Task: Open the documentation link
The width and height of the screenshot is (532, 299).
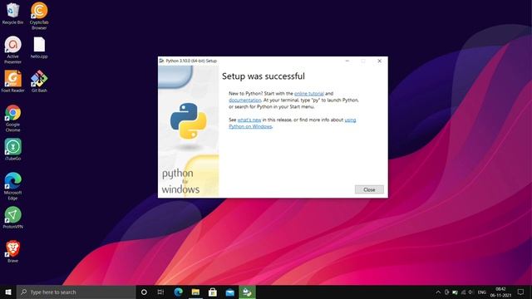Action: tap(244, 100)
